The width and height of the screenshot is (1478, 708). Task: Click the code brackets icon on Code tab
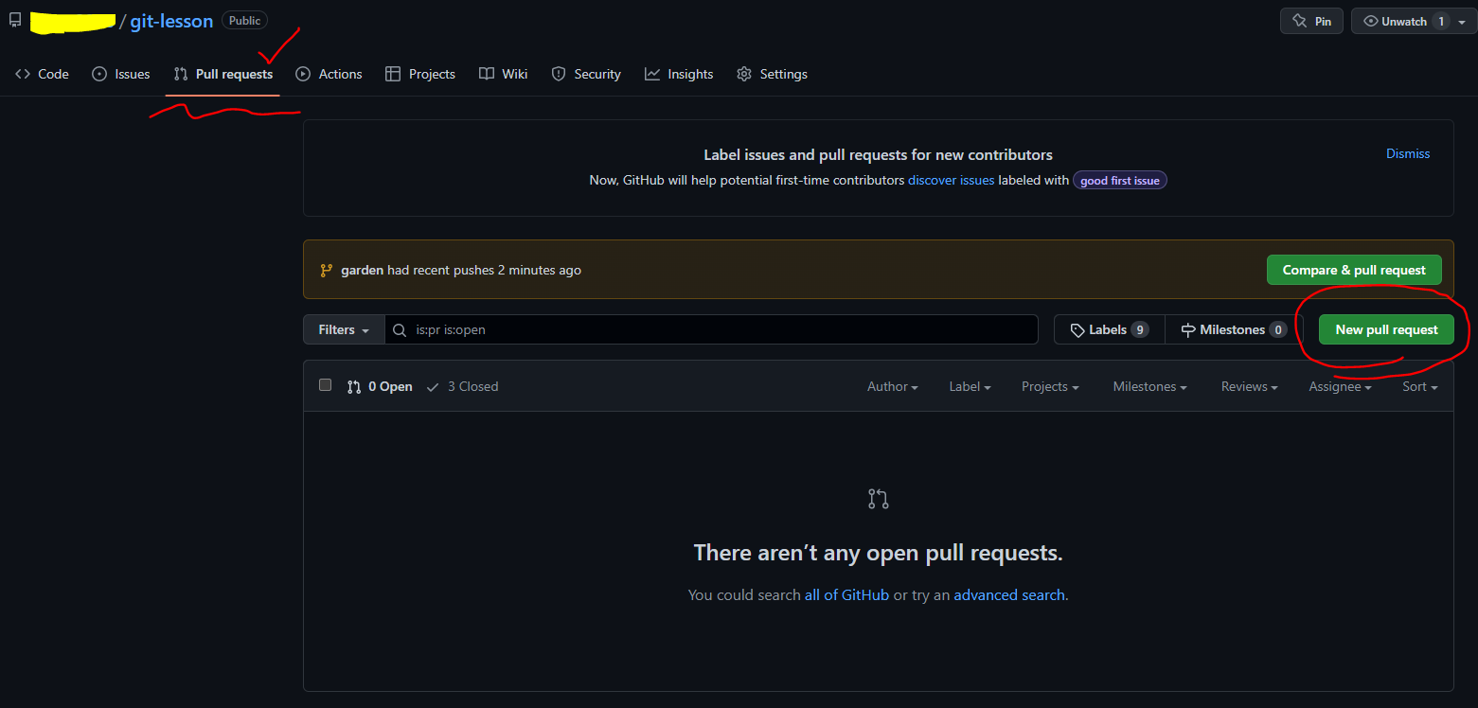point(23,74)
